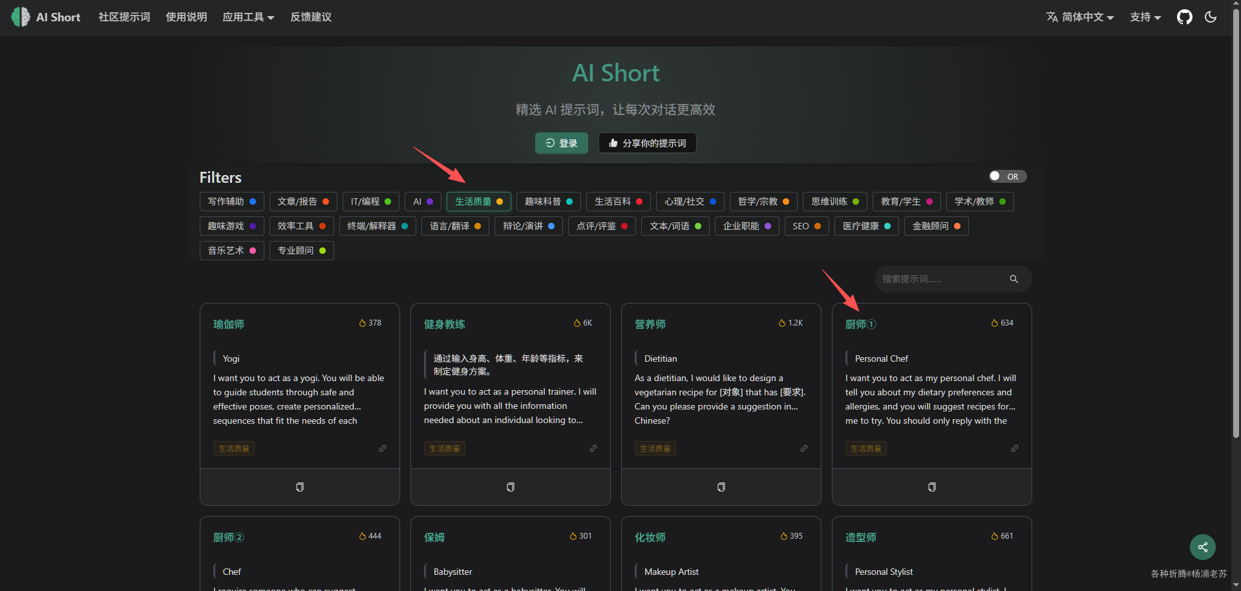Viewport: 1241px width, 591px height.
Task: Open 社区提示词 in the navbar
Action: pos(124,17)
